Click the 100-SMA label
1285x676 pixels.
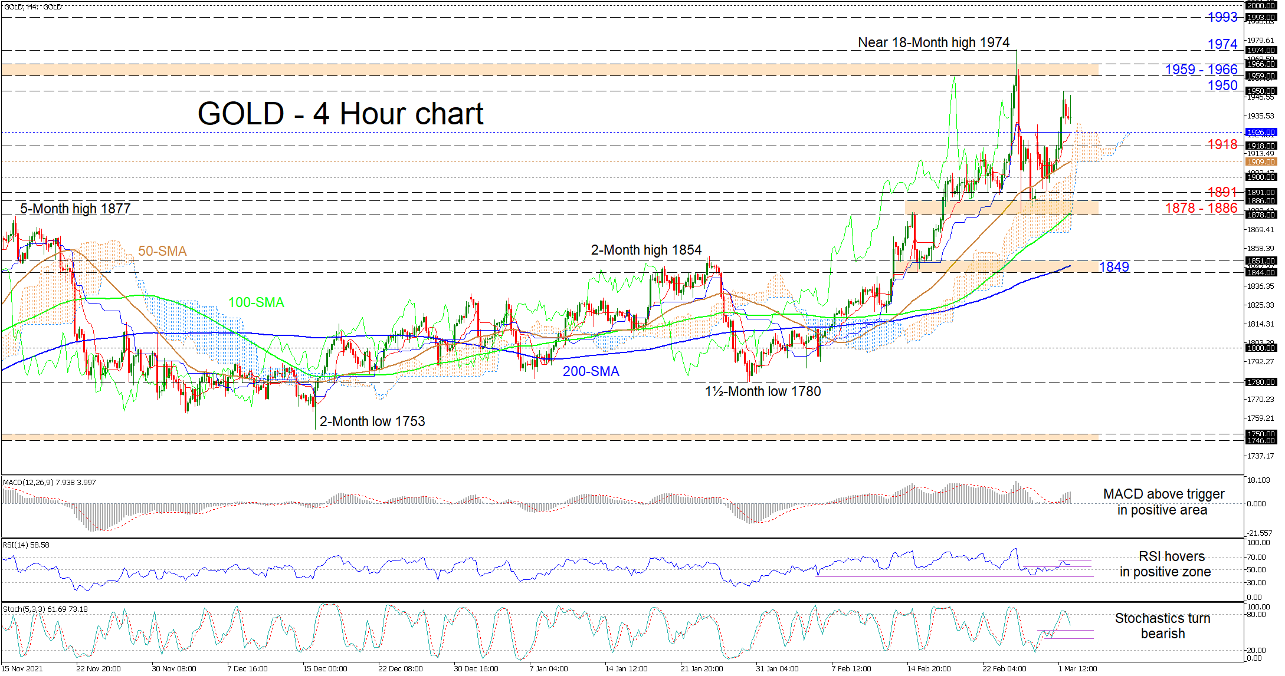pyautogui.click(x=256, y=302)
